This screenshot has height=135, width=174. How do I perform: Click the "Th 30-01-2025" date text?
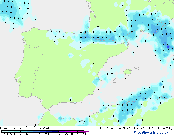(115, 128)
